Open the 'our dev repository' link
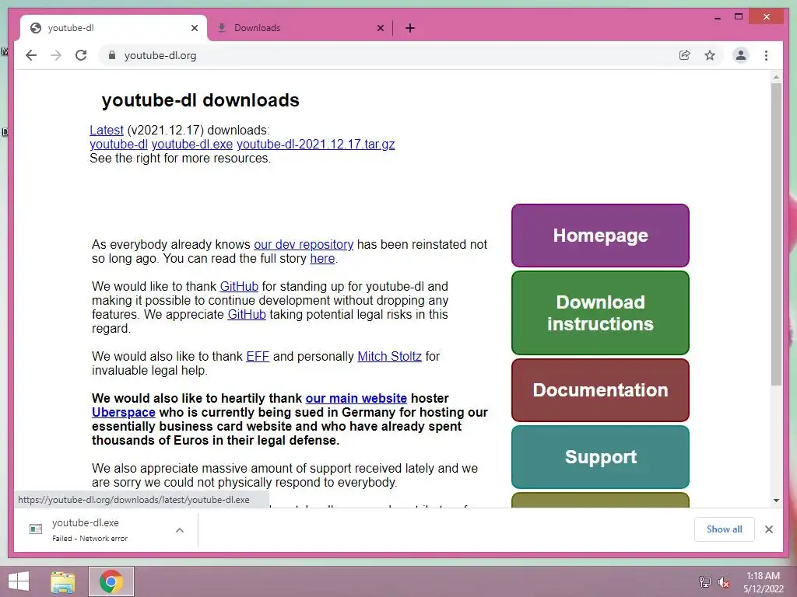 point(304,244)
